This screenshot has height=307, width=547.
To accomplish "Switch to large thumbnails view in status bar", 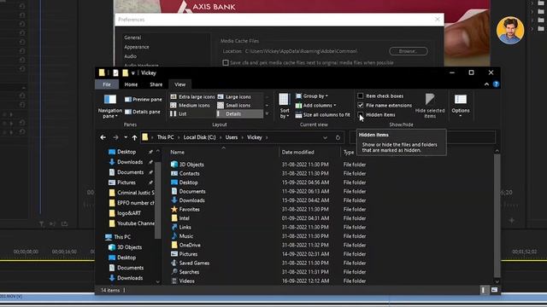I will coord(494,290).
